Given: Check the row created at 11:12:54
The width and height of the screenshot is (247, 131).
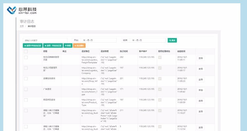Looking at the screenshot, I should pos(26,127).
